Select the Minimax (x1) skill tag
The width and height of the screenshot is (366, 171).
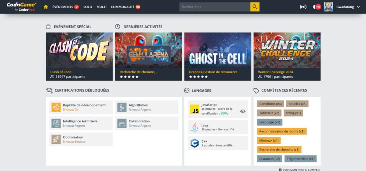[269, 140]
